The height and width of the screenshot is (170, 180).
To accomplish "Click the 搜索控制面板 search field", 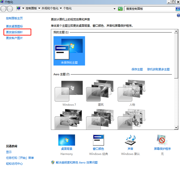I will pos(150,9).
